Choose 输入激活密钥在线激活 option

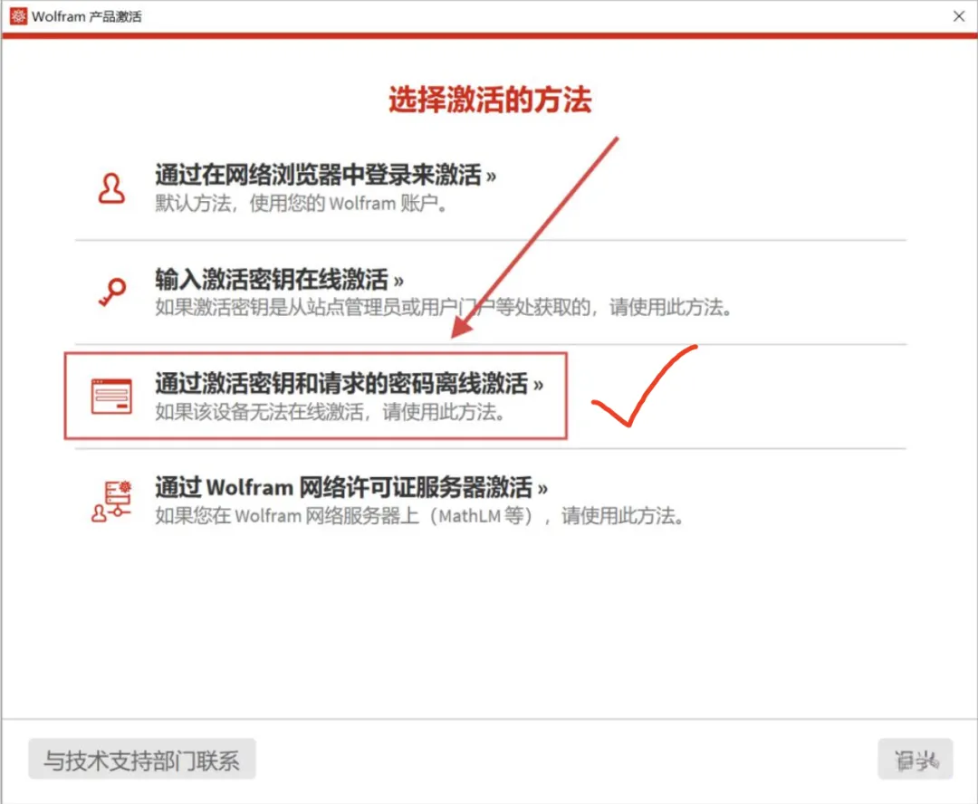coord(280,280)
